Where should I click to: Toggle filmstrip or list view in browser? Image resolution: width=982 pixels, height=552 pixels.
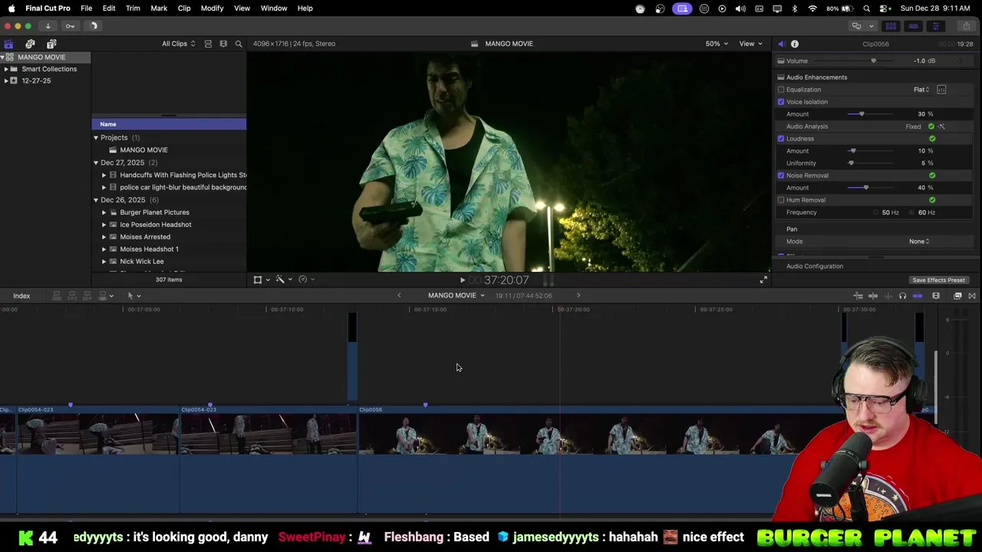tap(208, 44)
